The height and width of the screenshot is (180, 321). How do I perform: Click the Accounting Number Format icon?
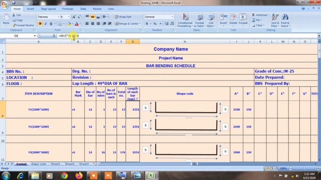click(147, 23)
